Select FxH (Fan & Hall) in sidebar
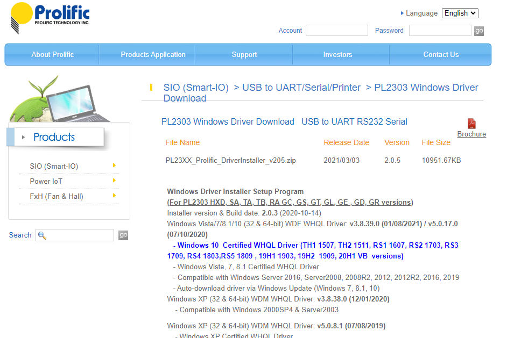Viewport: 507px width, 338px height. click(57, 196)
